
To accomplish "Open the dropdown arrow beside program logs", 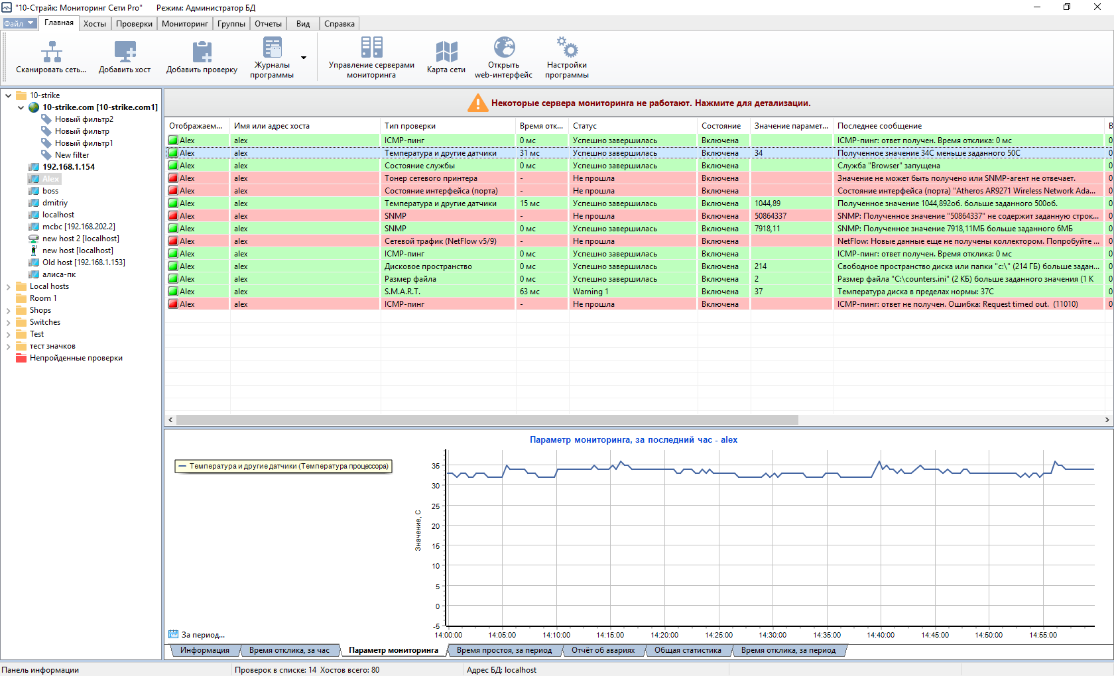I will 304,58.
